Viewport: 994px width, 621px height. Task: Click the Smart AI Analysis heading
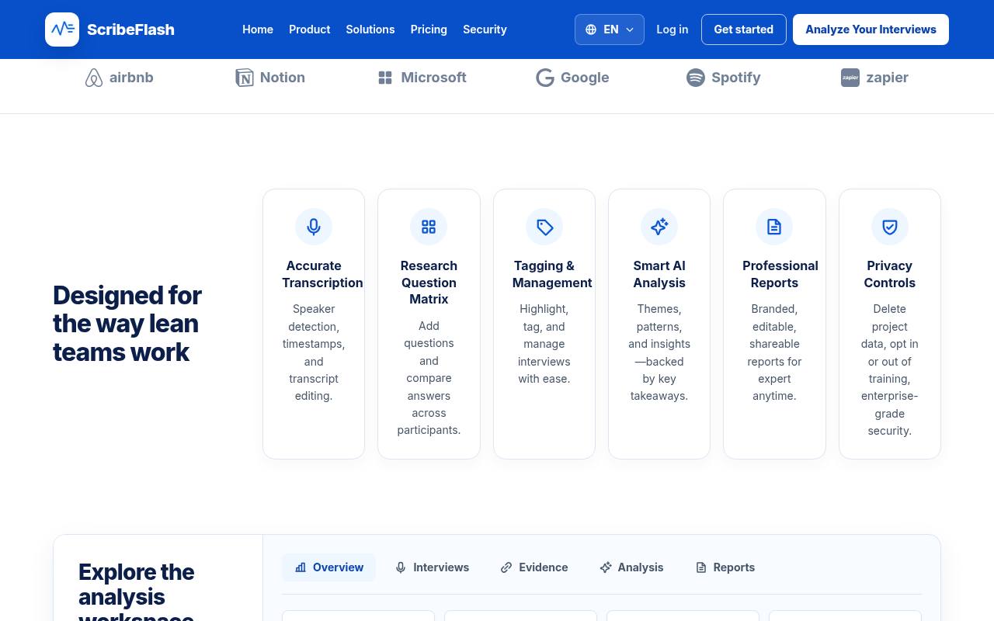click(x=659, y=274)
